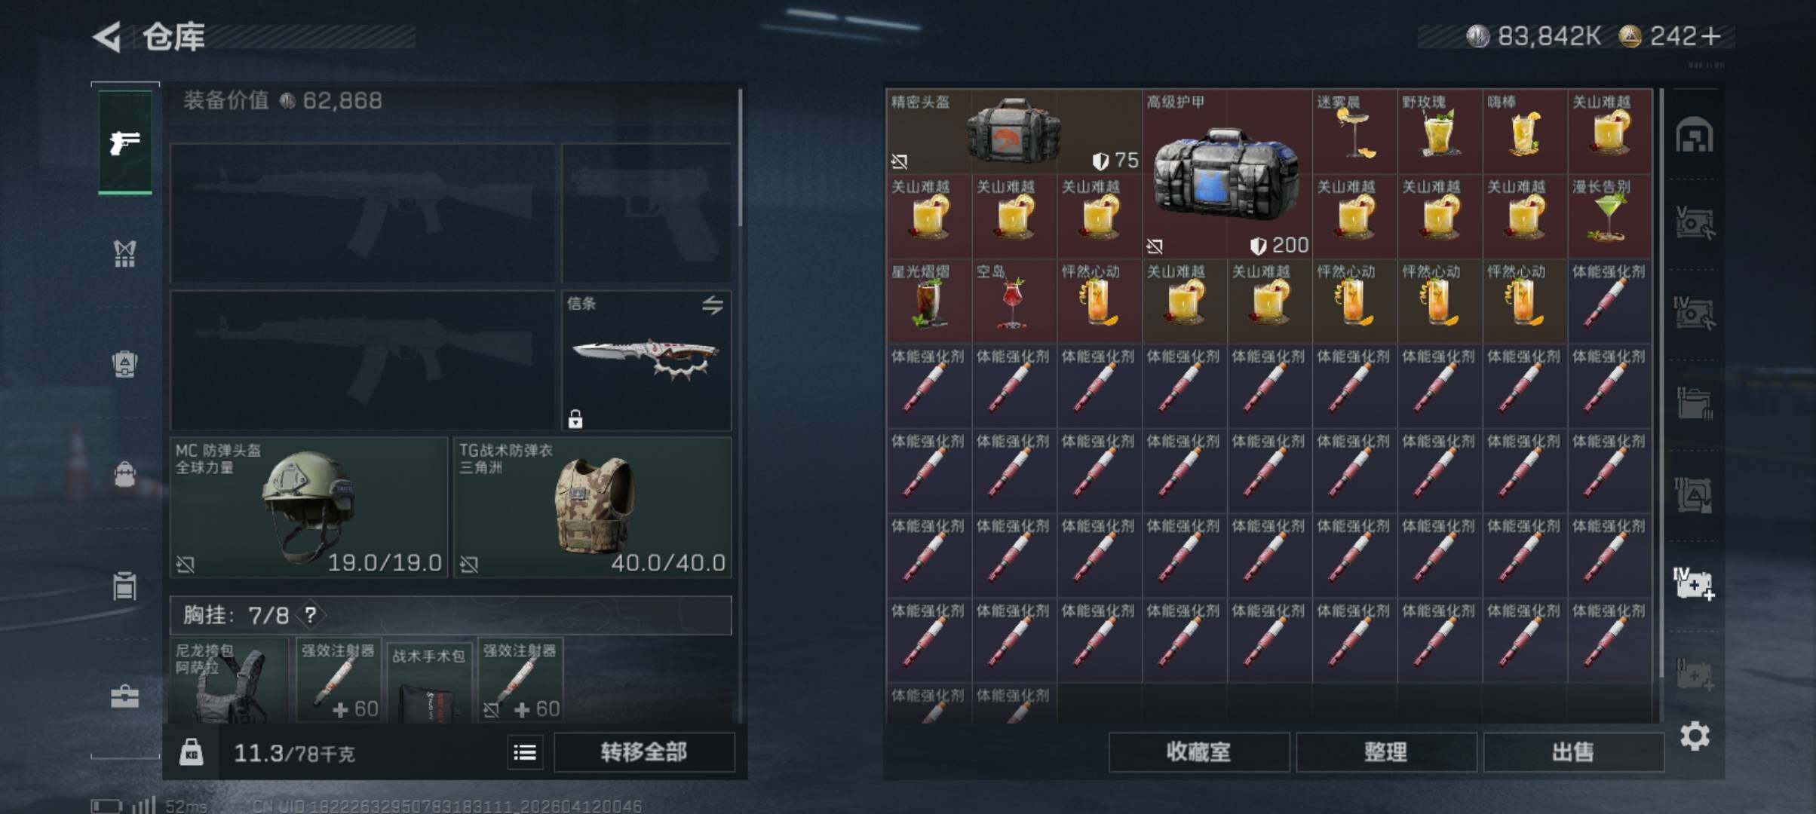This screenshot has width=1816, height=814.
Task: Select the grade IV medical case icon
Action: pyautogui.click(x=1694, y=583)
